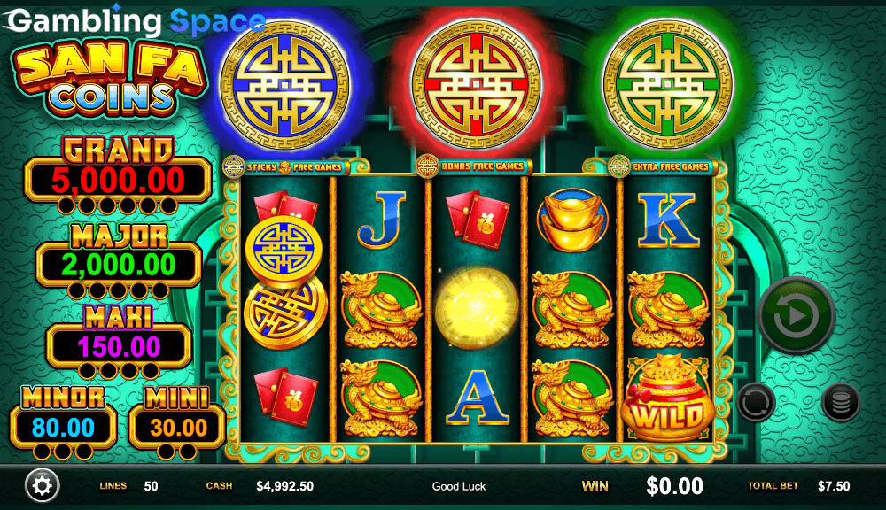Viewport: 886px width, 510px height.
Task: Select the Extra Free Games banner
Action: coord(661,166)
